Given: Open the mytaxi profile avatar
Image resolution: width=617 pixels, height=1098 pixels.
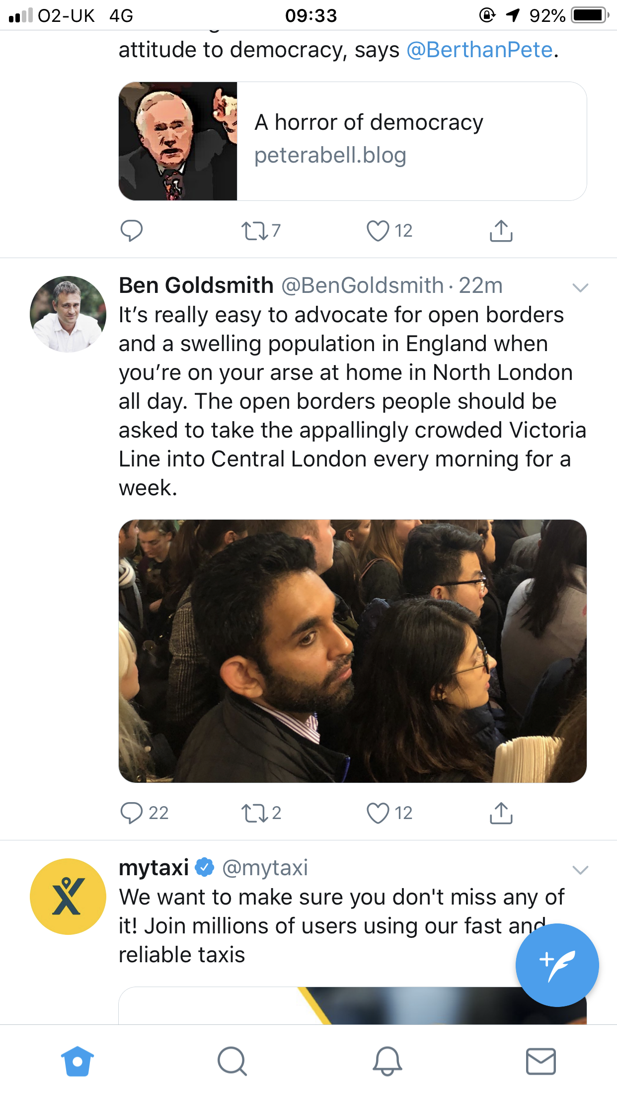Looking at the screenshot, I should (x=68, y=896).
